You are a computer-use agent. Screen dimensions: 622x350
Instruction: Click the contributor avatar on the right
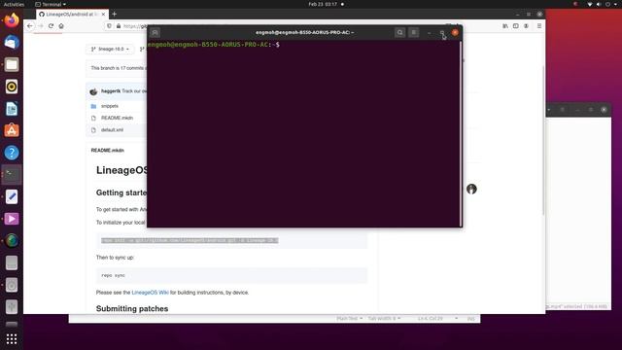tap(471, 189)
